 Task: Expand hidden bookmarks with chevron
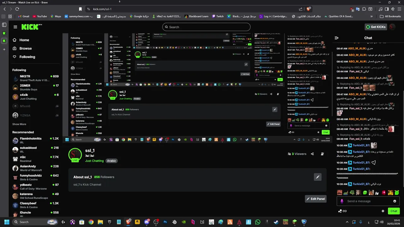click(371, 16)
